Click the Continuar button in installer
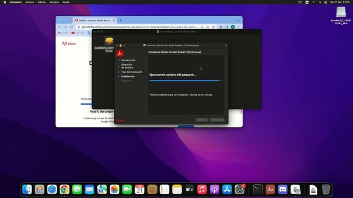 [217, 120]
